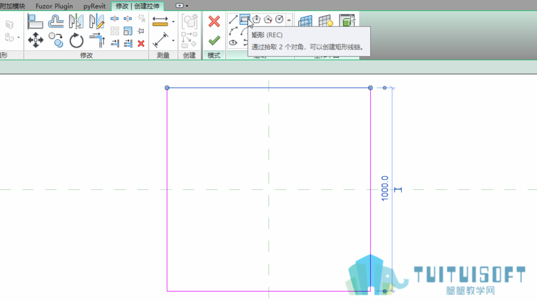The width and height of the screenshot is (537, 302).
Task: Open the Dimension tool dropdown arrow
Action: pos(173,40)
